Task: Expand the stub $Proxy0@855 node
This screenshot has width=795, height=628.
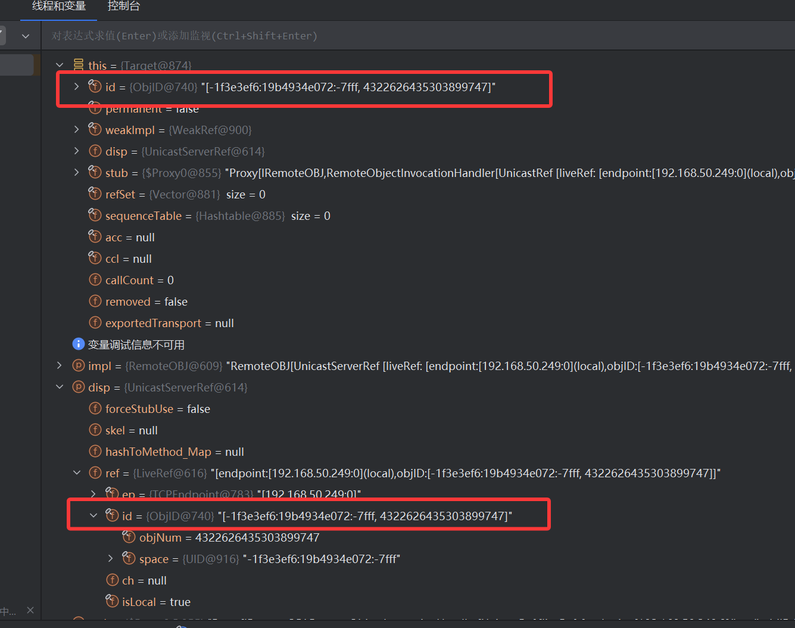Action: click(76, 172)
